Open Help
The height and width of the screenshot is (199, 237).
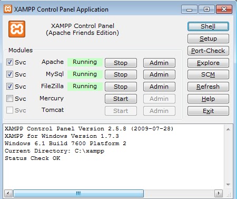(x=208, y=99)
